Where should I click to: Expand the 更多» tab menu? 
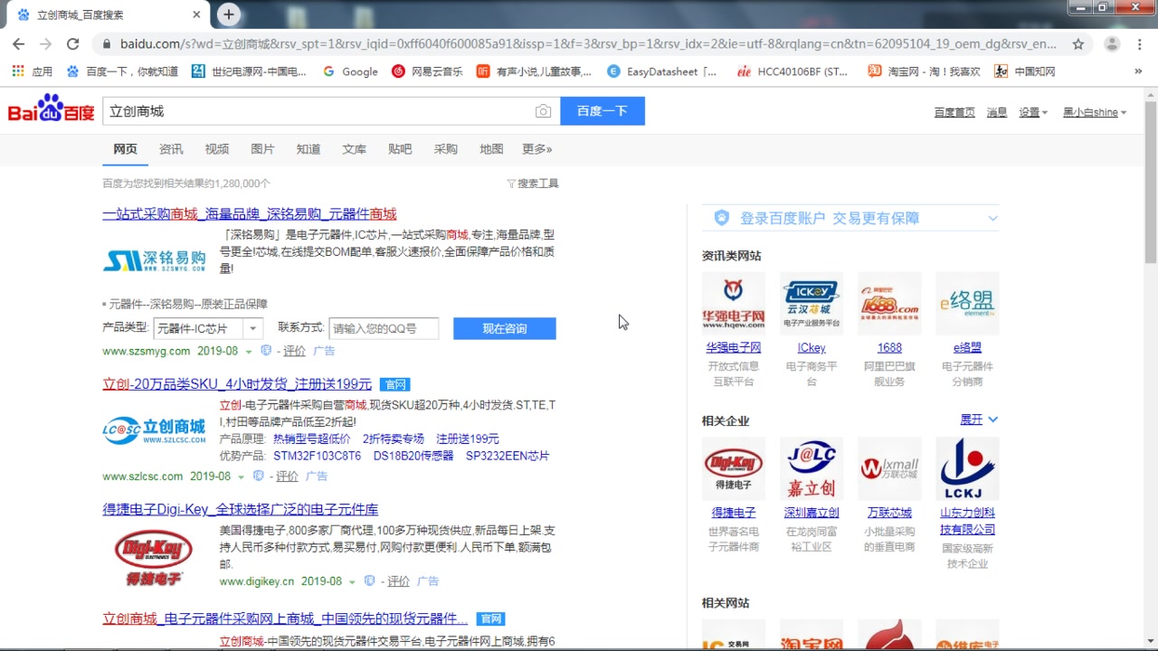(537, 149)
